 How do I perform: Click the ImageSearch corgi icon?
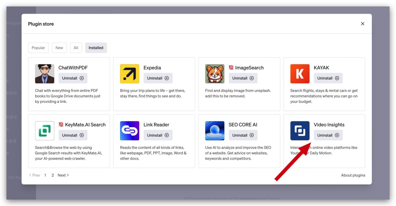(x=215, y=74)
